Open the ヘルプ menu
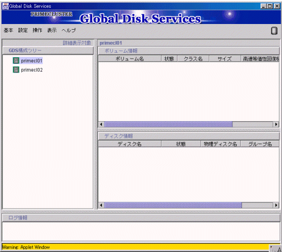Screen dimensions: 282x252 tap(69, 30)
